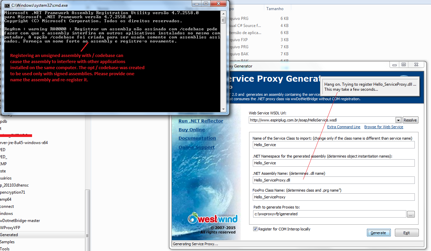Select the wDotnetBridge-master folder
This screenshot has height=251, width=431.
[x=20, y=221]
